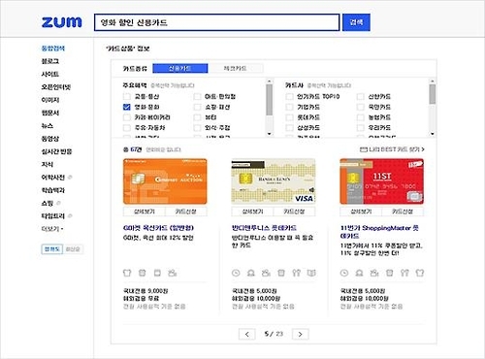Click the zum logo
The width and height of the screenshot is (485, 359).
coord(62,22)
